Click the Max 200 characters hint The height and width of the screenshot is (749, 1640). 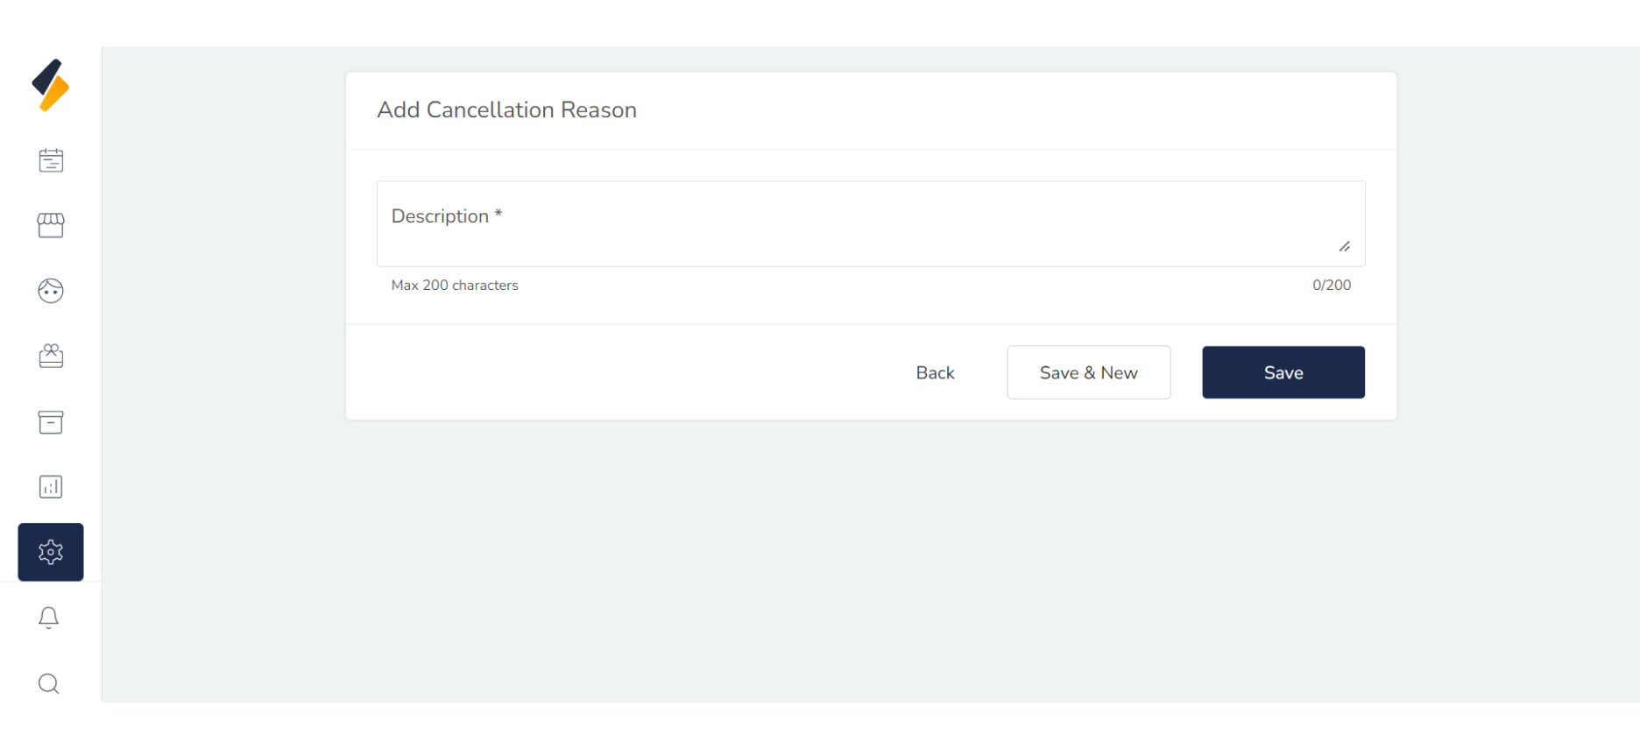coord(455,286)
